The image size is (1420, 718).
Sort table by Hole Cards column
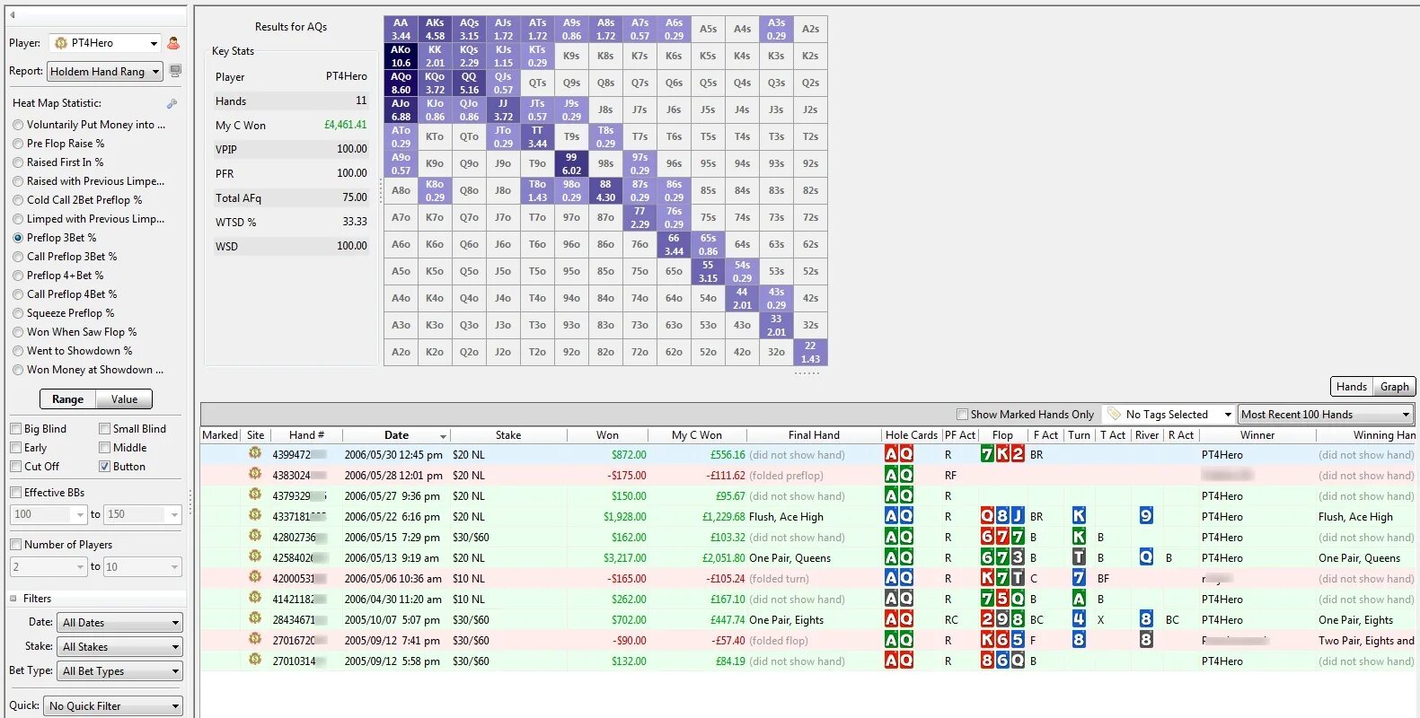(x=911, y=435)
